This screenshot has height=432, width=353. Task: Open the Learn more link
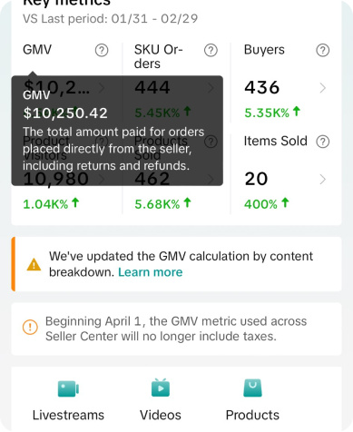(x=151, y=272)
